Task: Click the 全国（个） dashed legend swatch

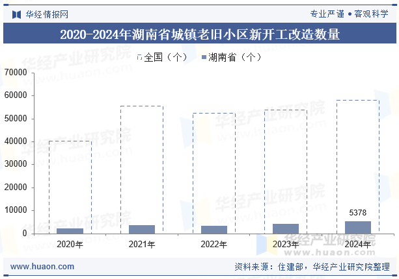Action: tap(139, 57)
